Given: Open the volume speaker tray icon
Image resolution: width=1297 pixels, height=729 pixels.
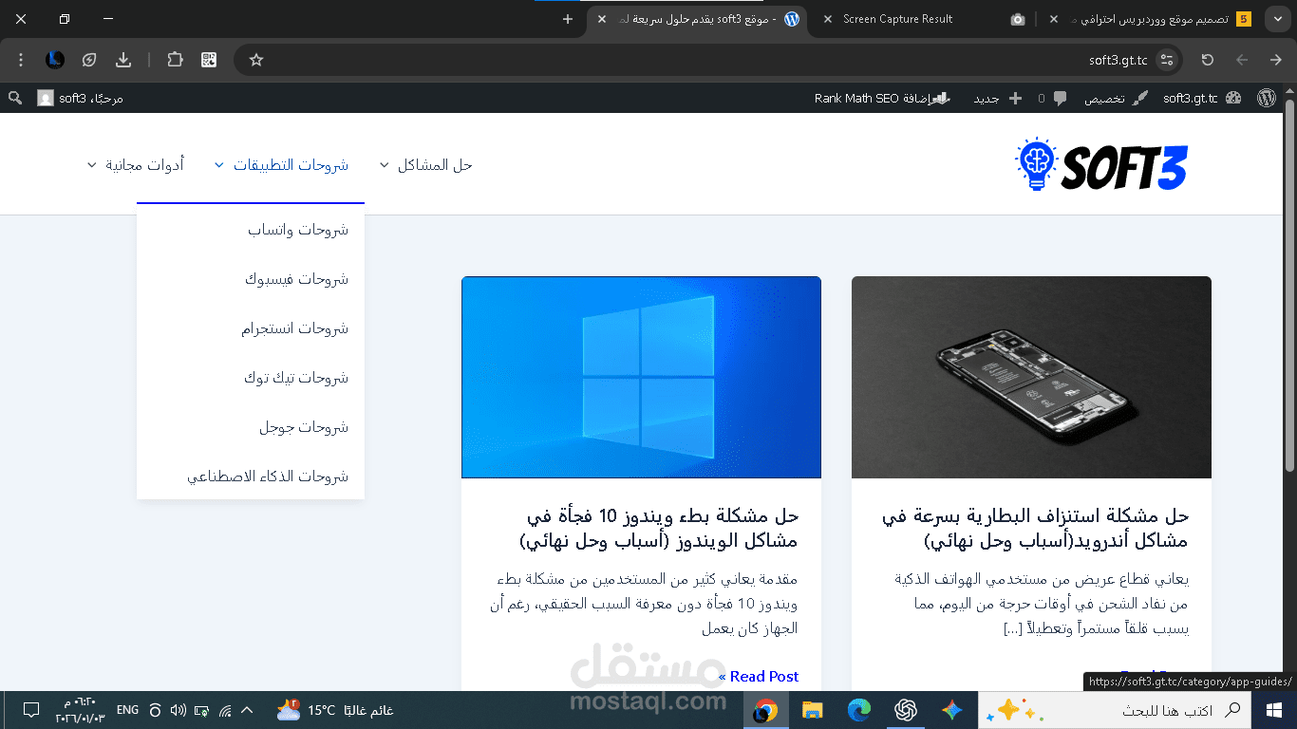Looking at the screenshot, I should click(x=178, y=710).
